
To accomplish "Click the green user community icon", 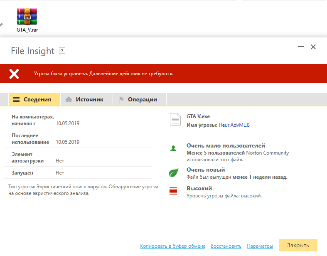I will (173, 148).
